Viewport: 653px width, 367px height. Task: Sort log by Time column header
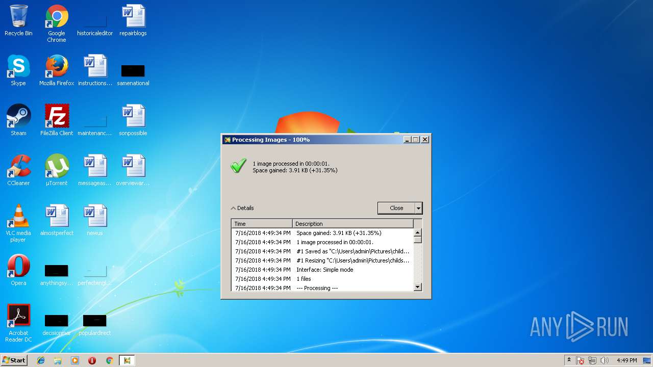click(x=262, y=224)
